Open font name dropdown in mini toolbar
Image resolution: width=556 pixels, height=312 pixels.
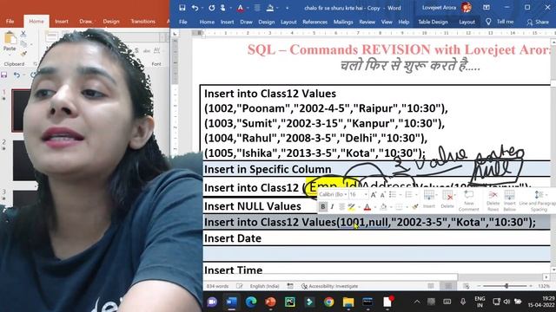346,194
